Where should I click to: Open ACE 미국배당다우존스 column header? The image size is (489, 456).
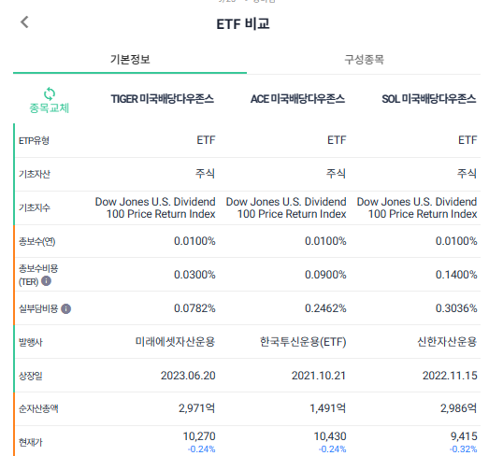pos(297,99)
